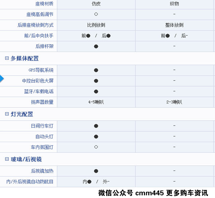The width and height of the screenshot is (215, 198).
Task: Click the blue arrow at left edge
Action: pyautogui.click(x=2, y=79)
